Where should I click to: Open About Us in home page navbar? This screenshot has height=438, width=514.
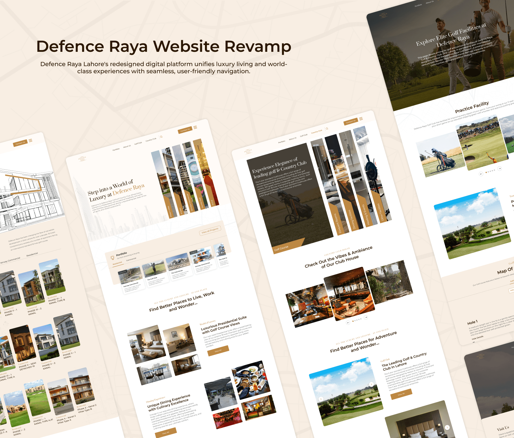127,146
